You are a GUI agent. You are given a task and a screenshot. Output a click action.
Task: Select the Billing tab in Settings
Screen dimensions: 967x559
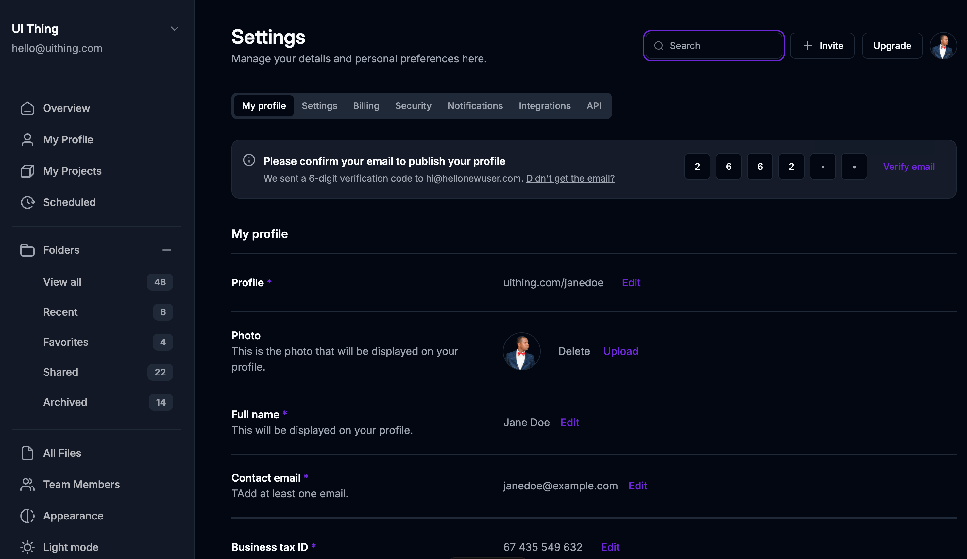tap(365, 105)
